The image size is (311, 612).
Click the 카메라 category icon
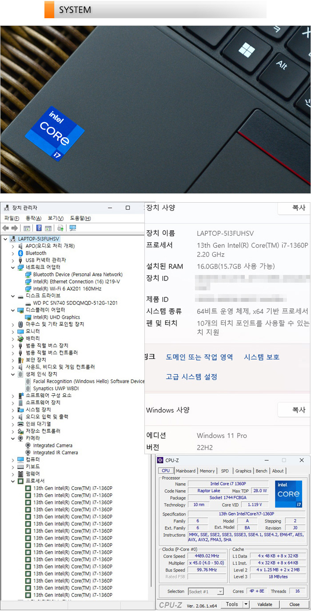pos(20,438)
